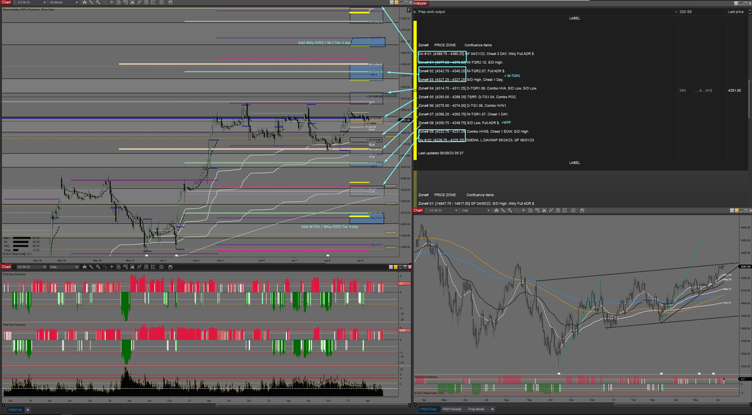
Task: Toggle grey link button on lower-left Daily chart
Action: coord(391,267)
